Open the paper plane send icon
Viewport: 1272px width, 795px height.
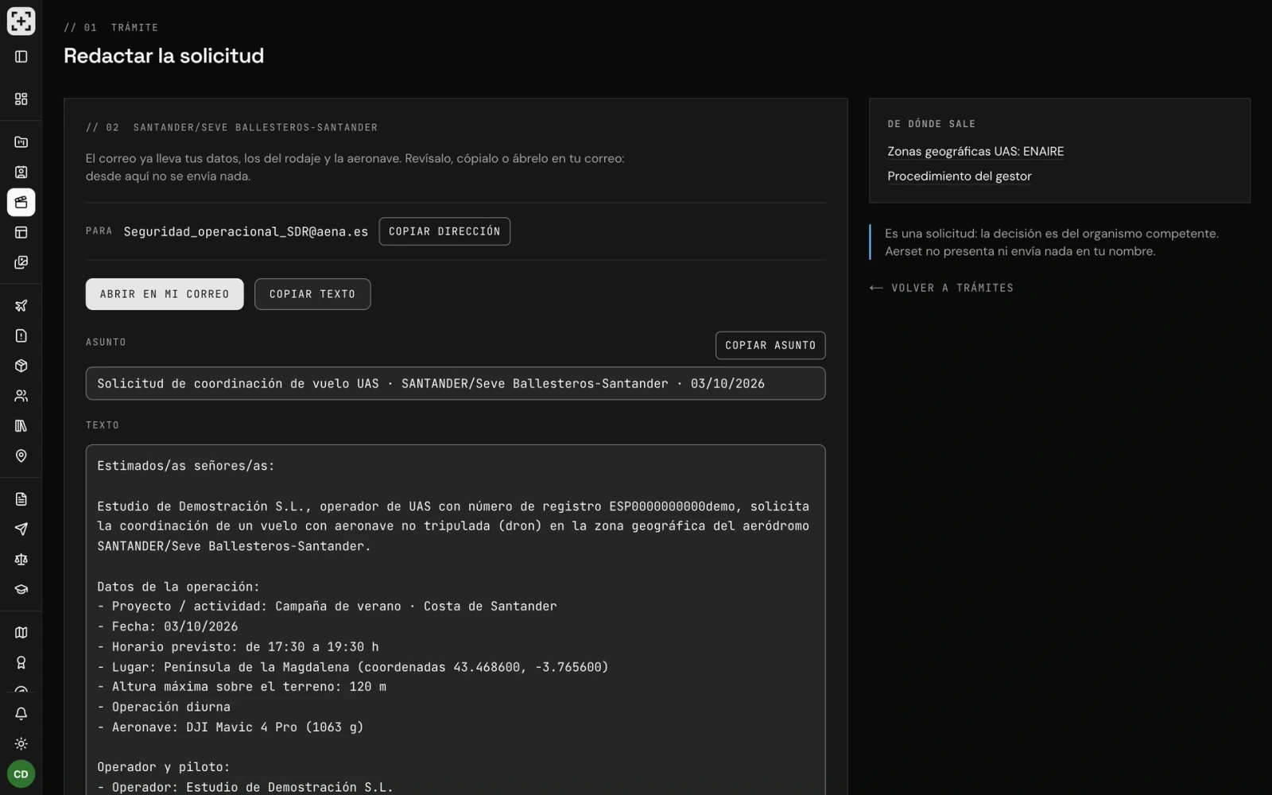click(21, 529)
